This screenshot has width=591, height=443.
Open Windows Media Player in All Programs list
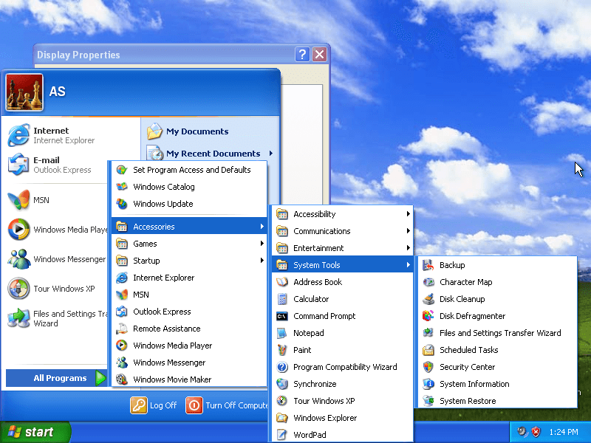click(x=189, y=345)
